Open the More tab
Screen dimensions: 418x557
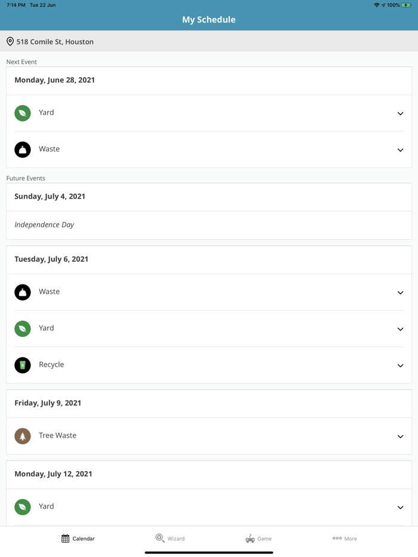point(345,539)
